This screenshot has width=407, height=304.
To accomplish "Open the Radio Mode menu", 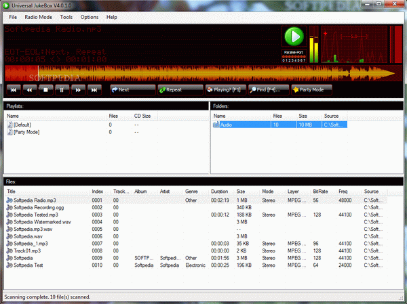I will pos(39,17).
